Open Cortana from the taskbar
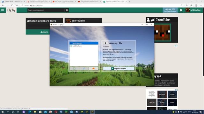Screen dimensions: 204x114 13,112
